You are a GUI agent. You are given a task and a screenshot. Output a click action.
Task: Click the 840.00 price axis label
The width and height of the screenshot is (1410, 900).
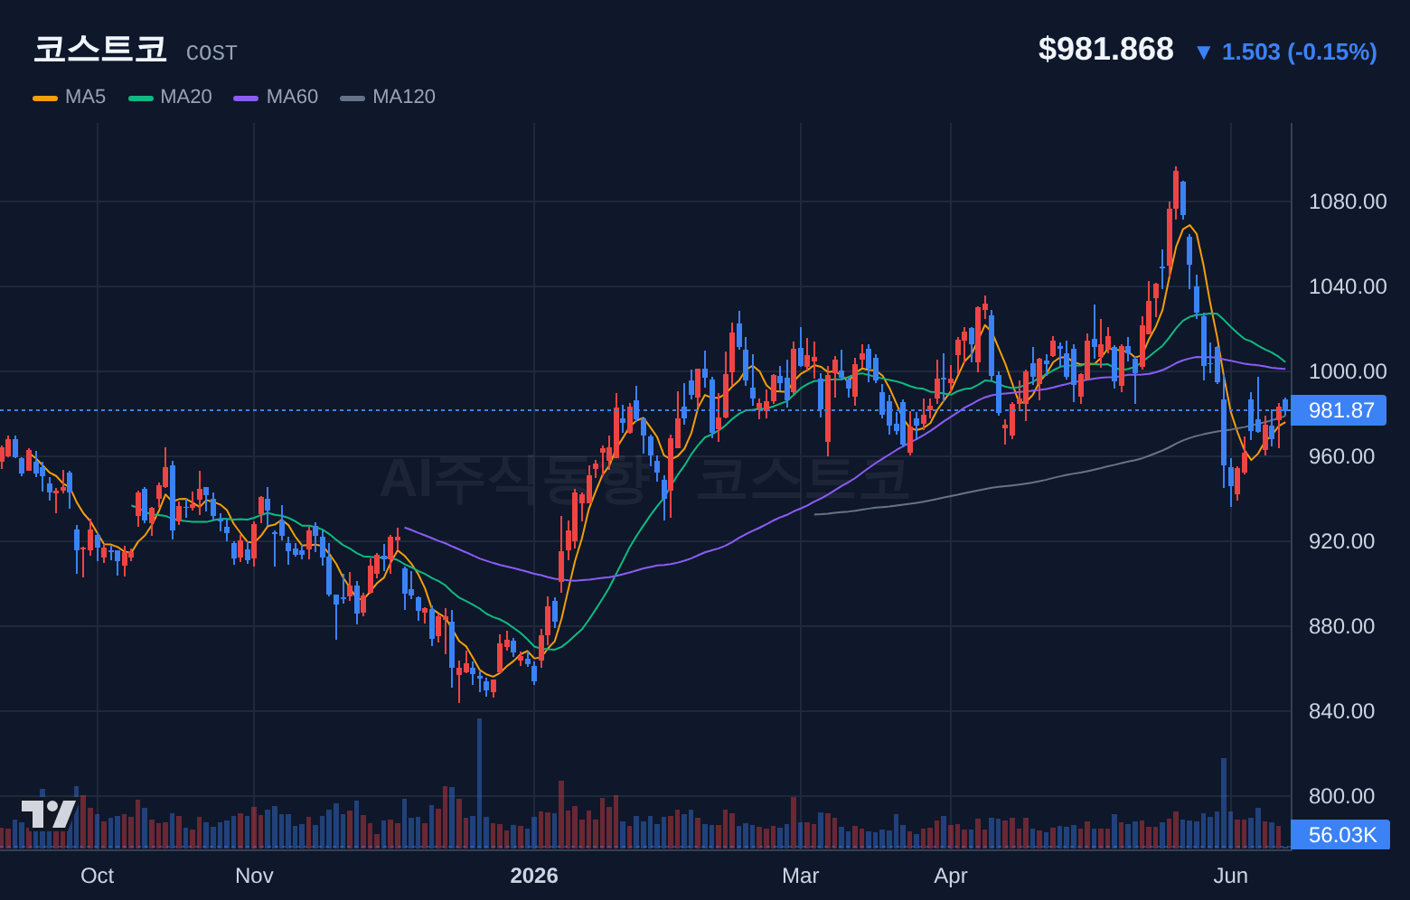1341,711
